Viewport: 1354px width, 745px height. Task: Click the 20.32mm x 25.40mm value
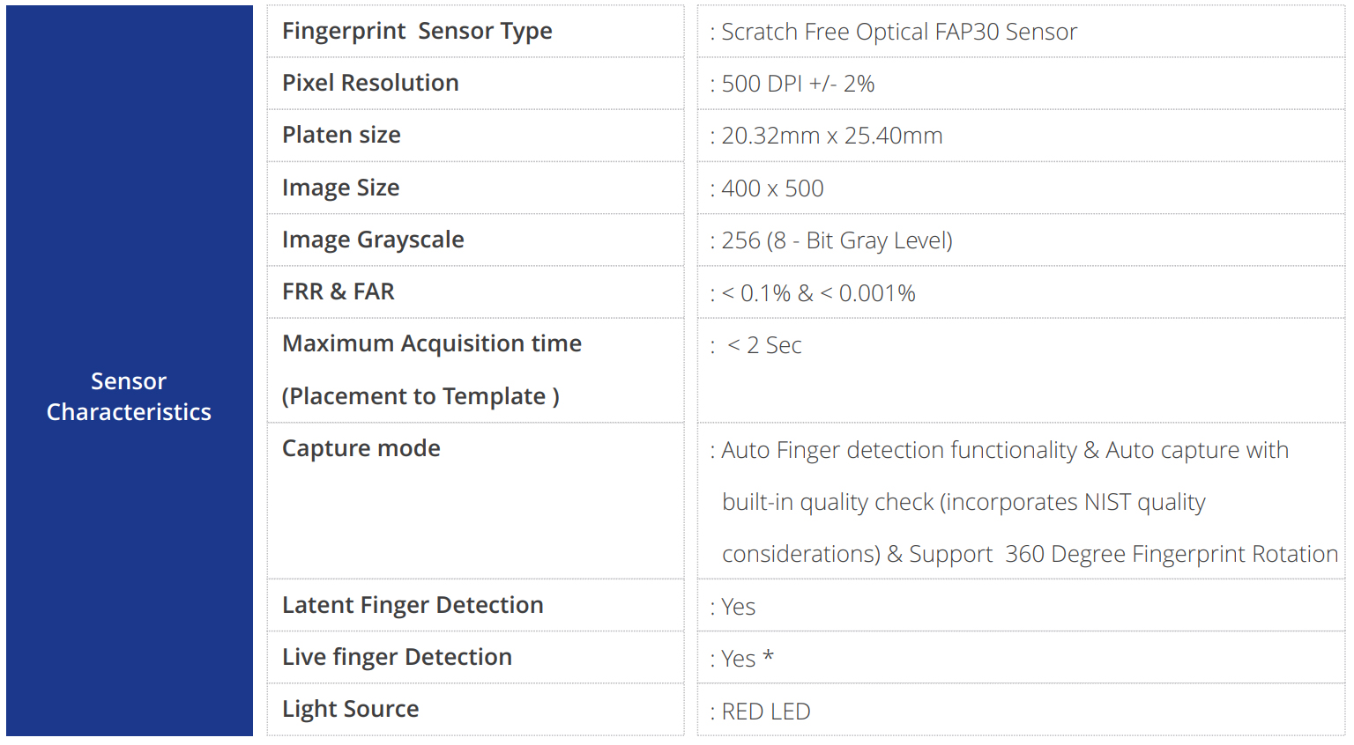coord(831,136)
